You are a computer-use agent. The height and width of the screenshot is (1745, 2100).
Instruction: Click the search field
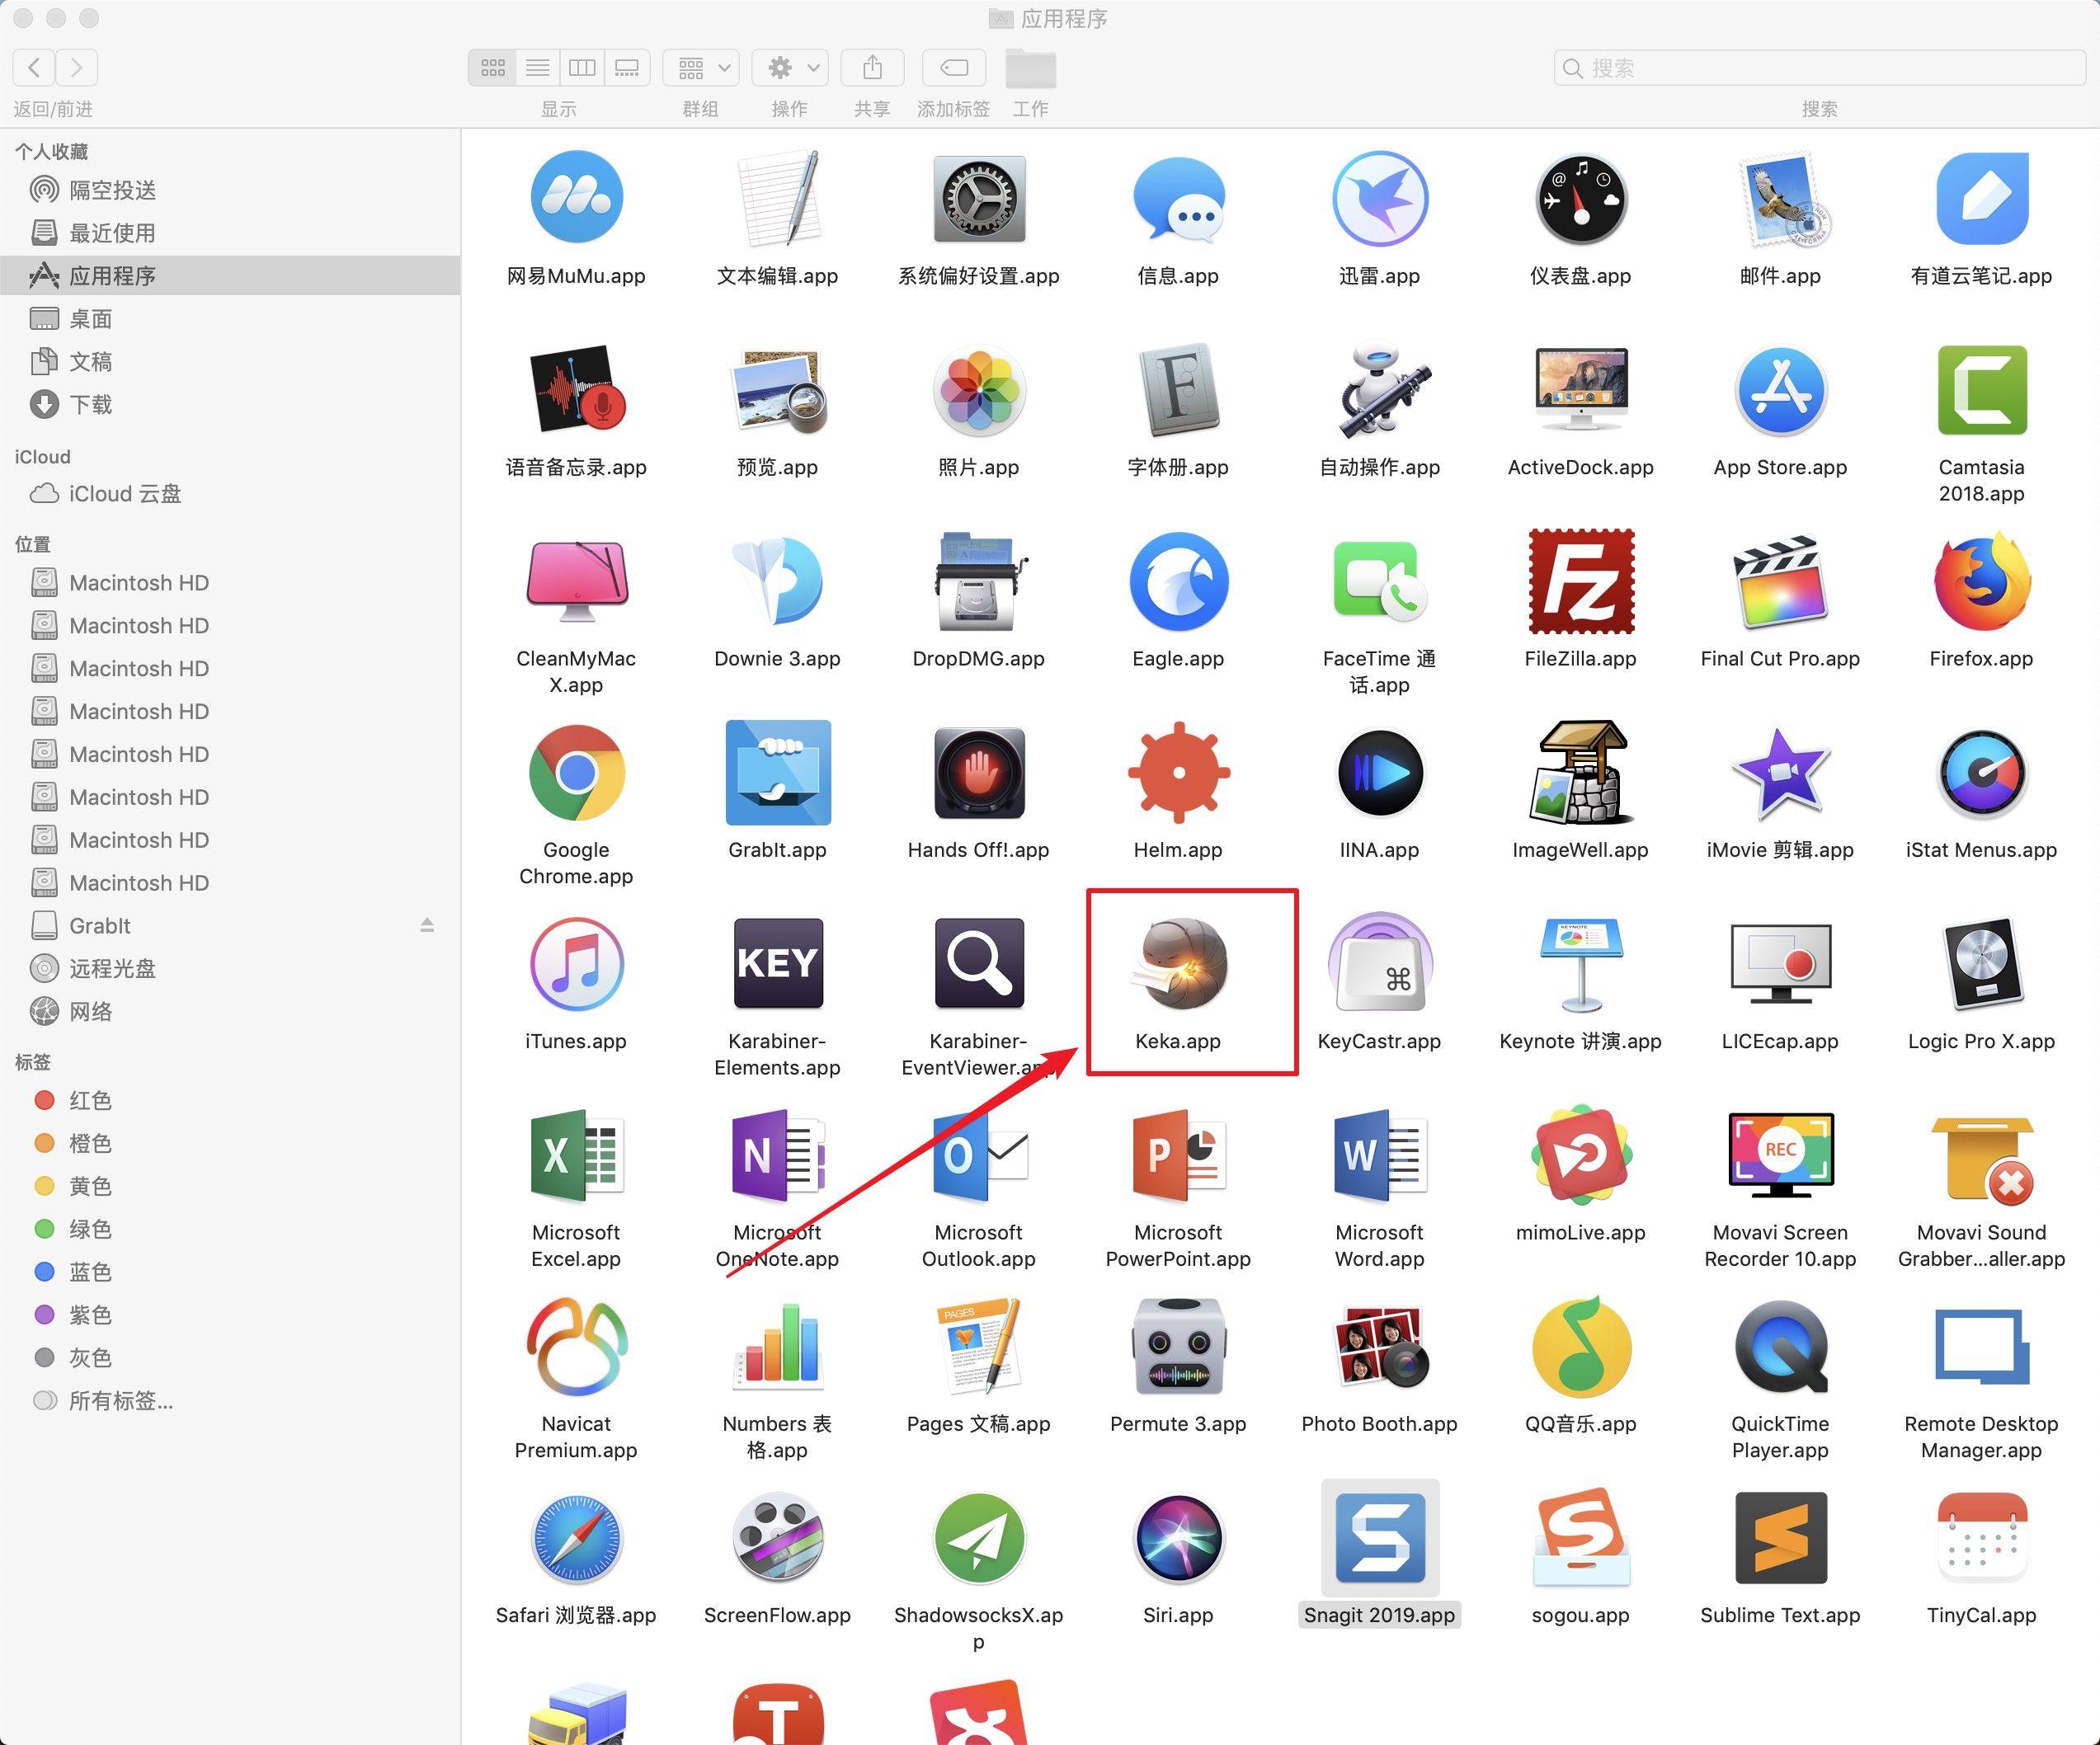[1820, 67]
